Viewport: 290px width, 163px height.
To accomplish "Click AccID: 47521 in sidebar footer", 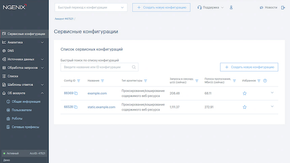I will tap(37, 153).
